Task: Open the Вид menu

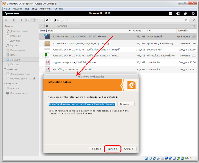Action: coord(27,9)
